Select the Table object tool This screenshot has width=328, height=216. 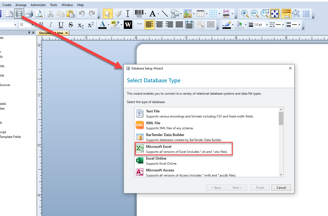[x=201, y=14]
